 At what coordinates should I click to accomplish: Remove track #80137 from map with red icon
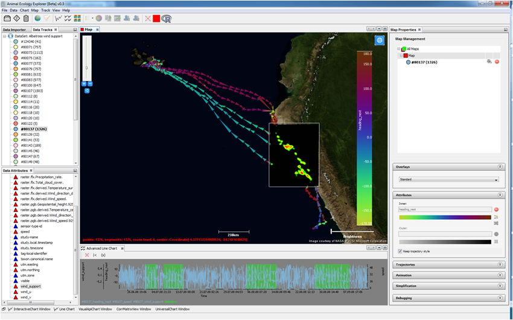pos(497,62)
